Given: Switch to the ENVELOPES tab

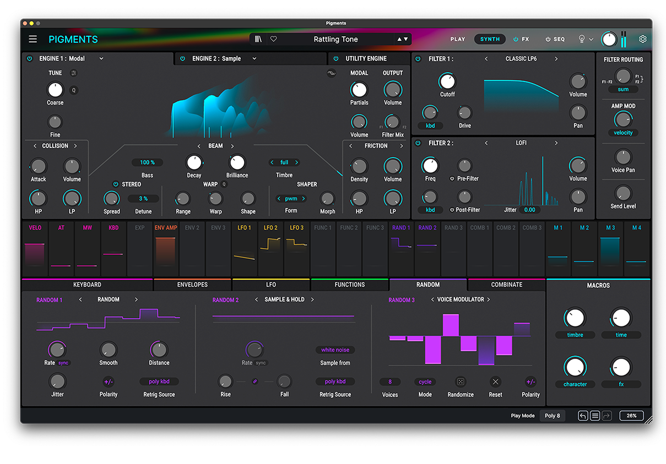Looking at the screenshot, I should [x=192, y=285].
